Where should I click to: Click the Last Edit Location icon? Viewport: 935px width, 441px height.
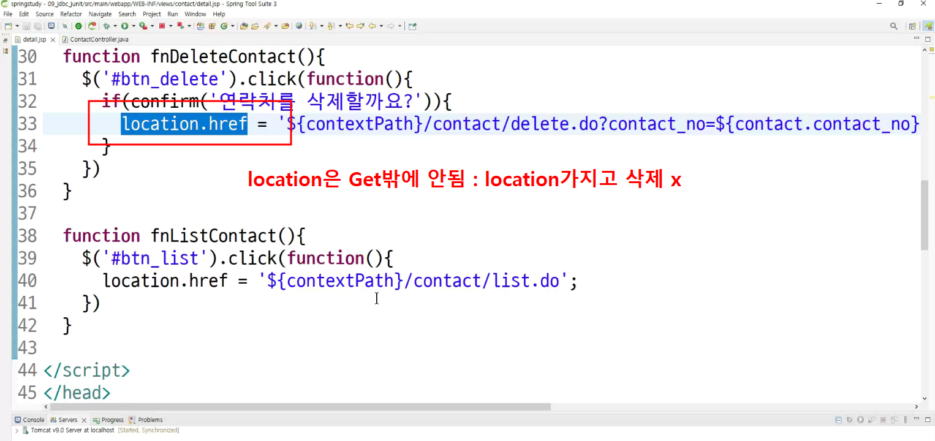click(x=349, y=26)
